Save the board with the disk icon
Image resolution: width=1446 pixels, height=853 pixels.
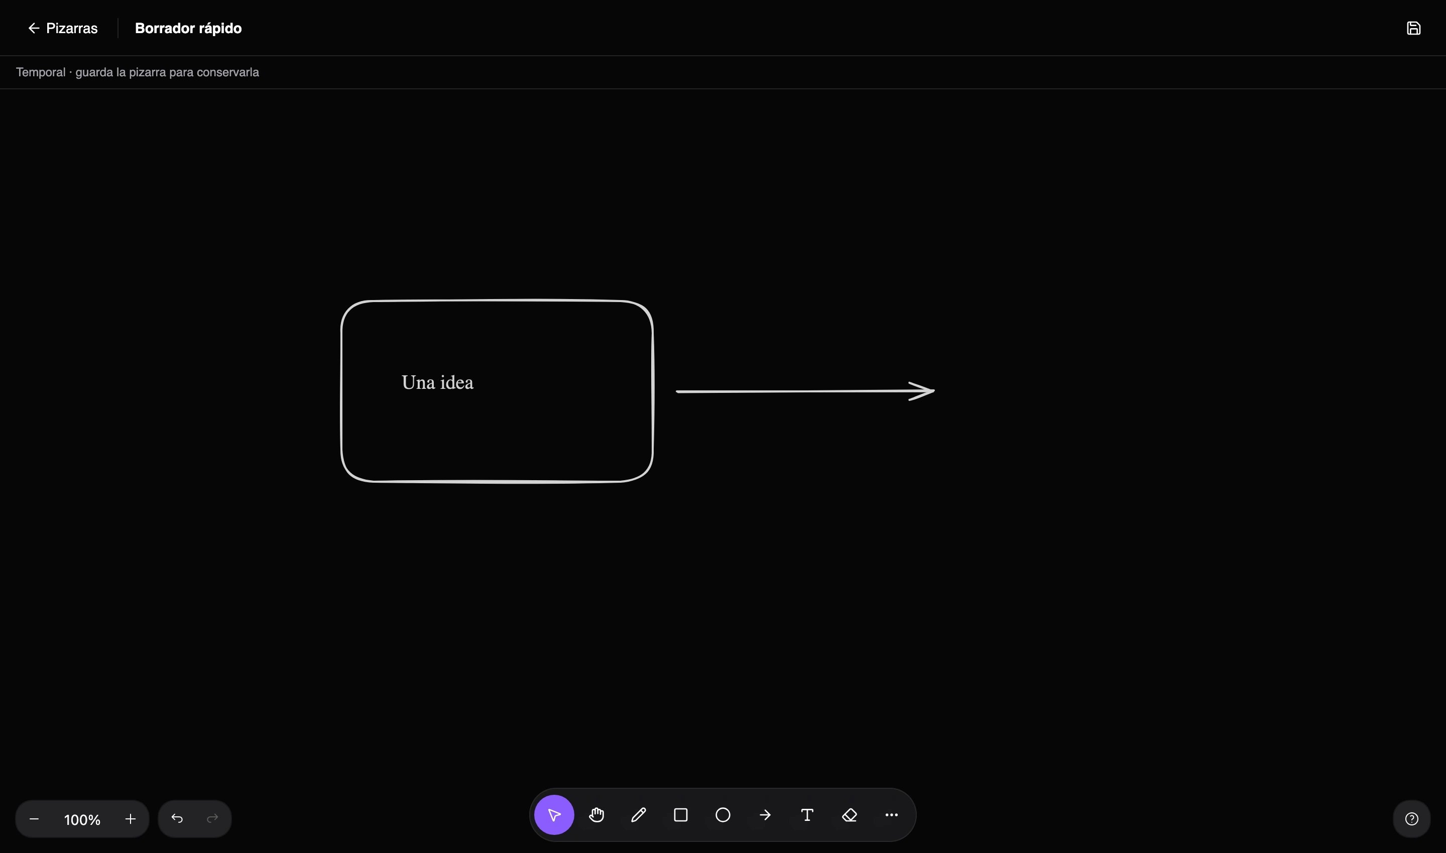pos(1414,28)
